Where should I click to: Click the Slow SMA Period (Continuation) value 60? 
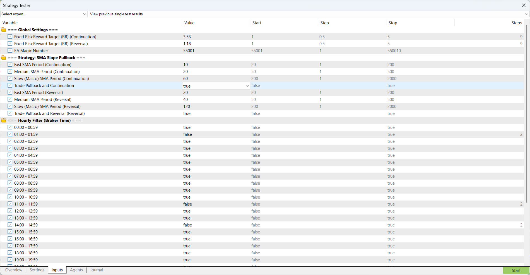point(185,79)
